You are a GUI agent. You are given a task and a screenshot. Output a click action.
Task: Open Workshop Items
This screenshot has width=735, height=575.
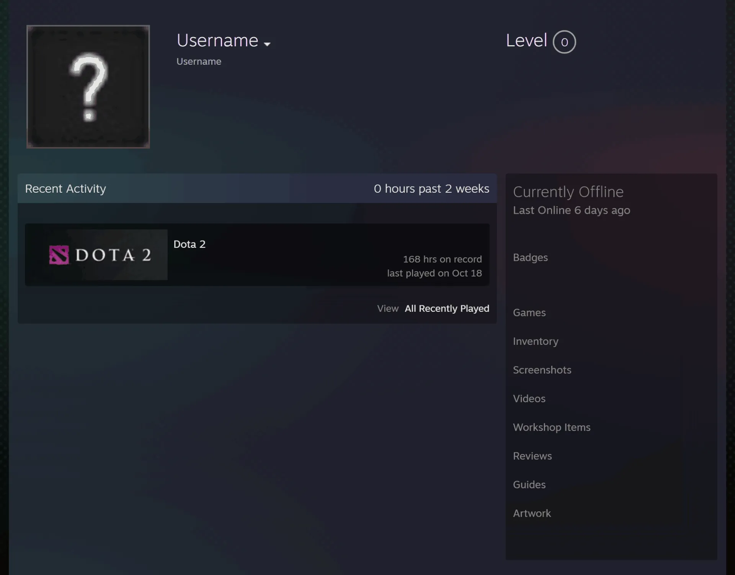coord(552,428)
